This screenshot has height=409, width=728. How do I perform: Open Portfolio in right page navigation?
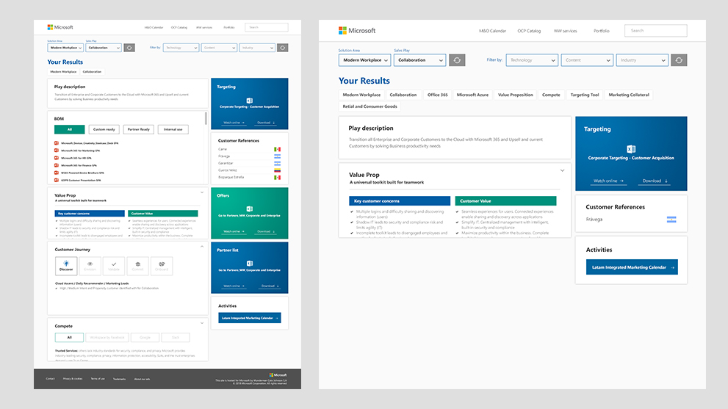point(601,31)
